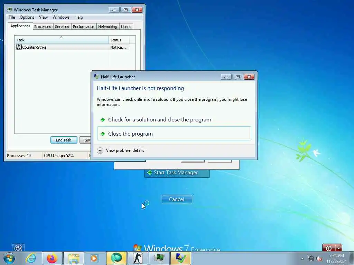This screenshot has width=354, height=265.
Task: Open the Windows Start orb
Action: [9, 258]
